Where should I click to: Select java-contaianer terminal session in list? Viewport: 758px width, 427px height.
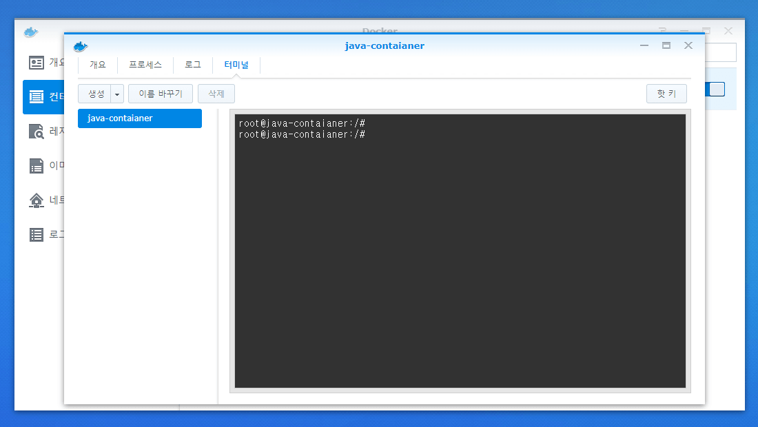coord(140,118)
